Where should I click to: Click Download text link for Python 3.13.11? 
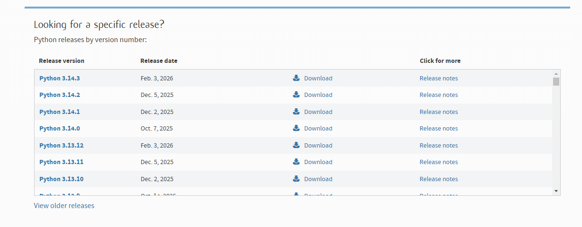click(x=318, y=162)
